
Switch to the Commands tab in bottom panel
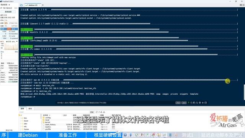coord(30,108)
